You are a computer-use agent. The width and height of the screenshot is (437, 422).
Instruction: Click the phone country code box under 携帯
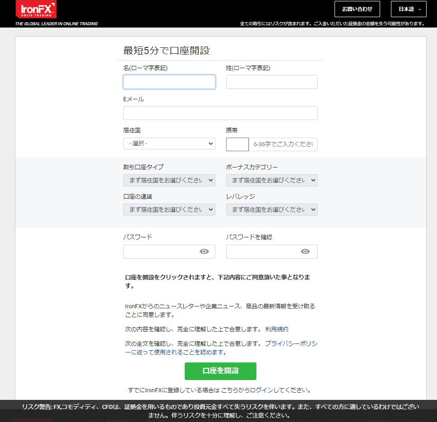pyautogui.click(x=237, y=144)
